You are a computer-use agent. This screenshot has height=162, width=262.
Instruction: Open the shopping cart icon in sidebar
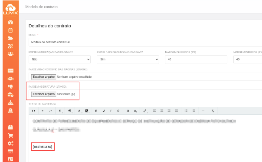(x=10, y=136)
